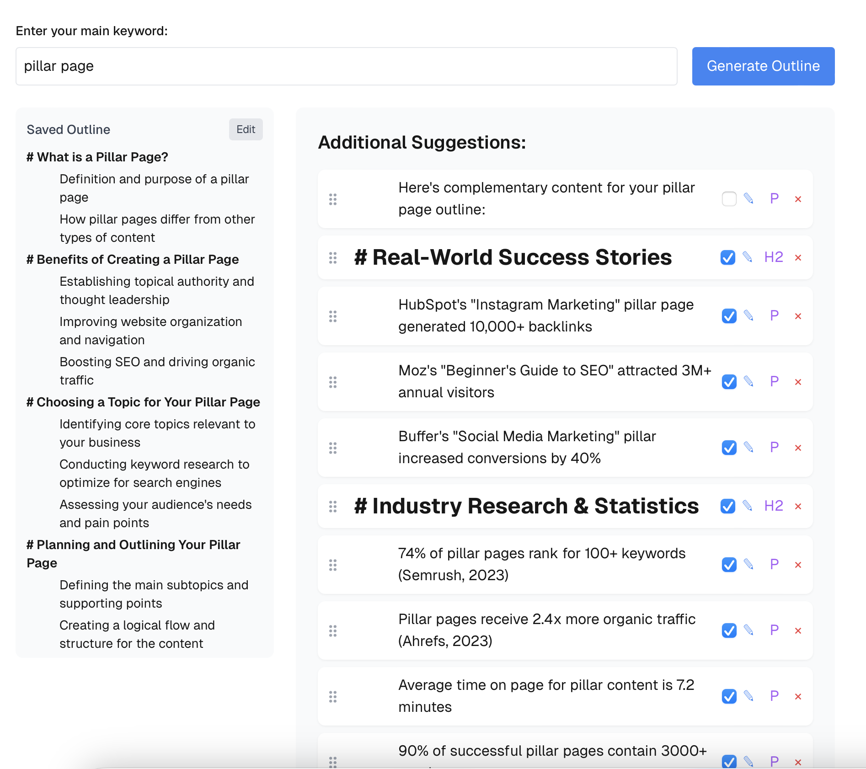Click drag handle beside Industry Research & Statistics
The width and height of the screenshot is (866, 769).
[333, 506]
